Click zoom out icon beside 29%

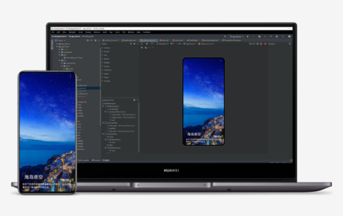tap(250, 44)
